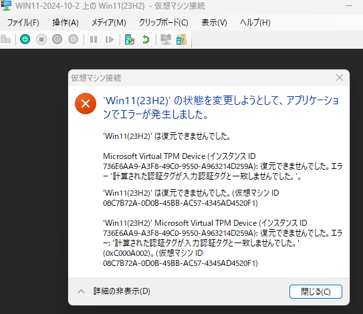Viewport: 363px width, 314px height.
Task: Click the Turn Off (stop) toolbar icon
Action: [41, 39]
